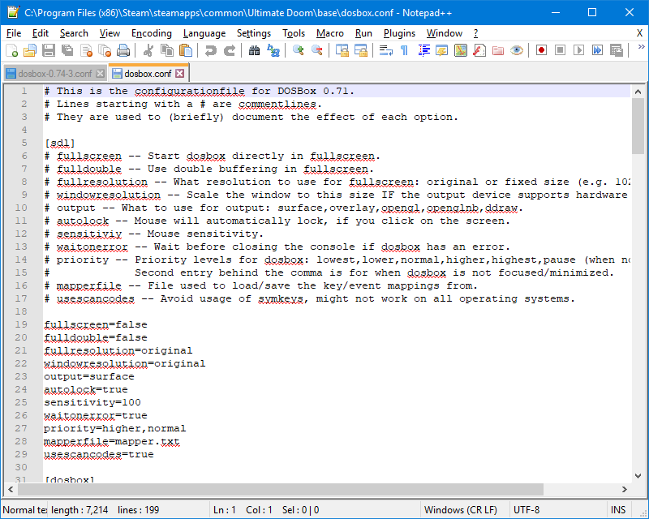Screen dimensions: 649x519
Task: Click the Open file folder icon
Action: pos(30,50)
